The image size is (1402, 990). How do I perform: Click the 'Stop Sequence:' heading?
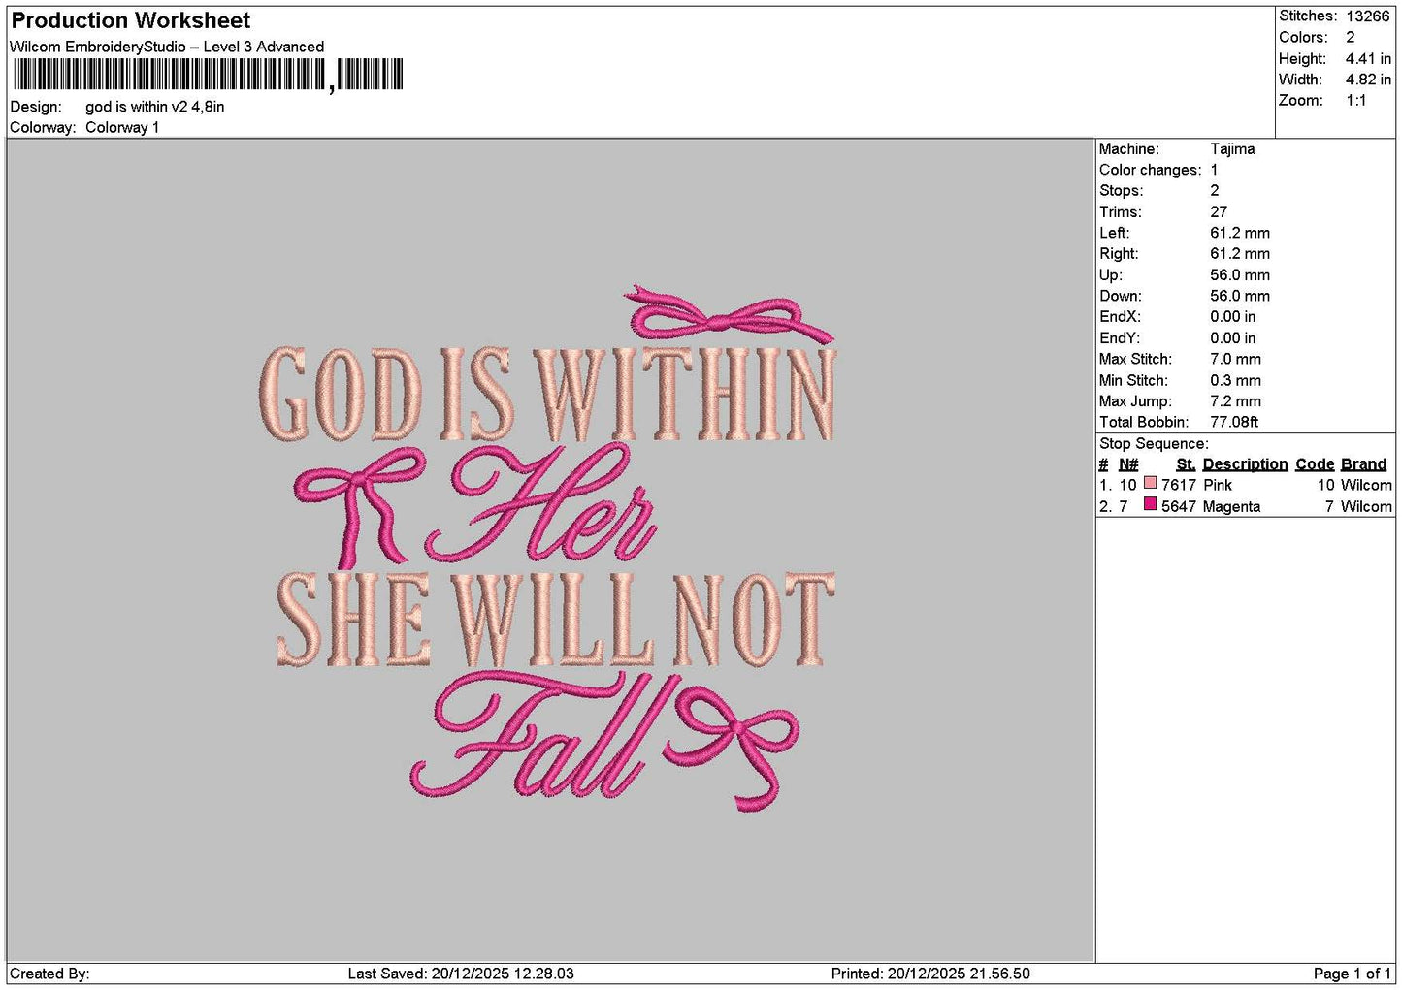point(1154,444)
